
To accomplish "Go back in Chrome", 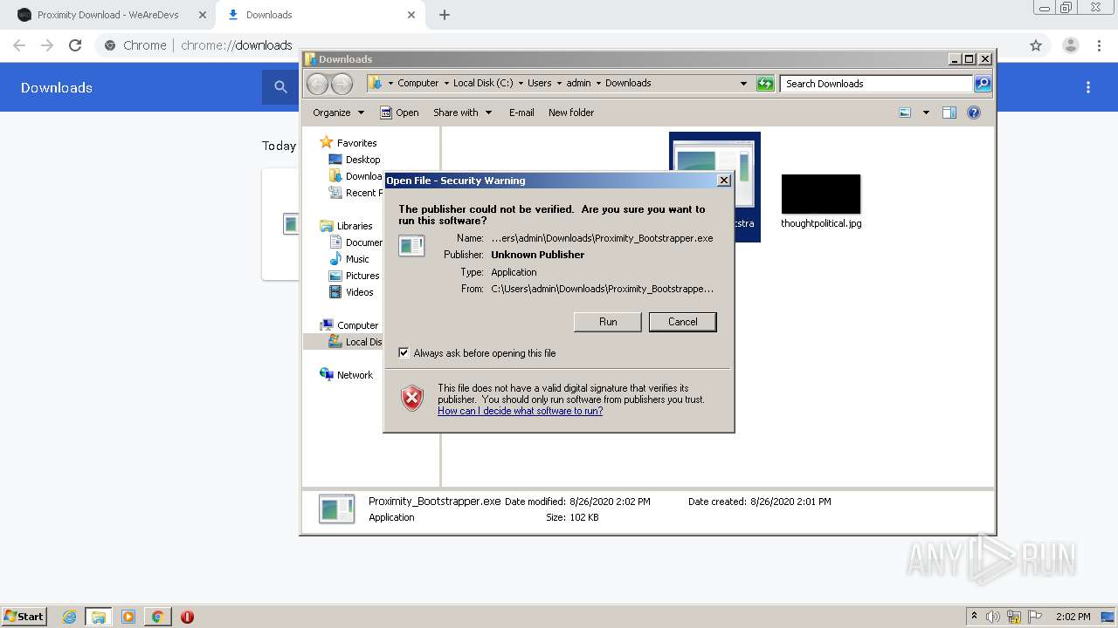I will 19,45.
